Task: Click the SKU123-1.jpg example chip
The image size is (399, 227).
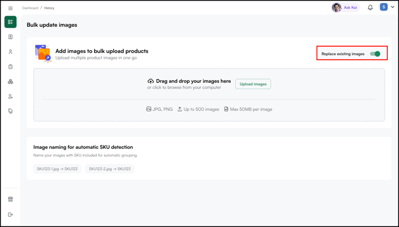Action: click(x=57, y=169)
